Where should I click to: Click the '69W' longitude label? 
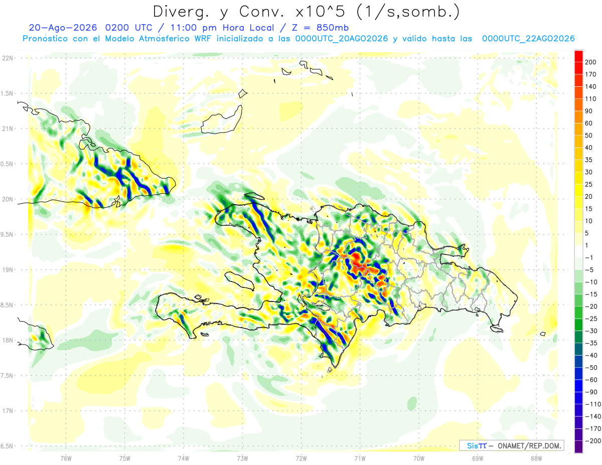click(x=478, y=458)
